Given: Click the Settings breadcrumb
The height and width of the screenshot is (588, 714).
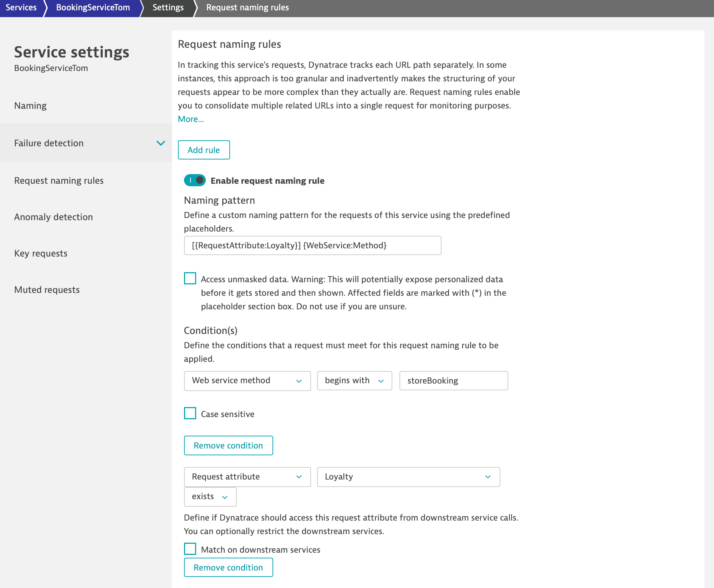Looking at the screenshot, I should pyautogui.click(x=168, y=7).
